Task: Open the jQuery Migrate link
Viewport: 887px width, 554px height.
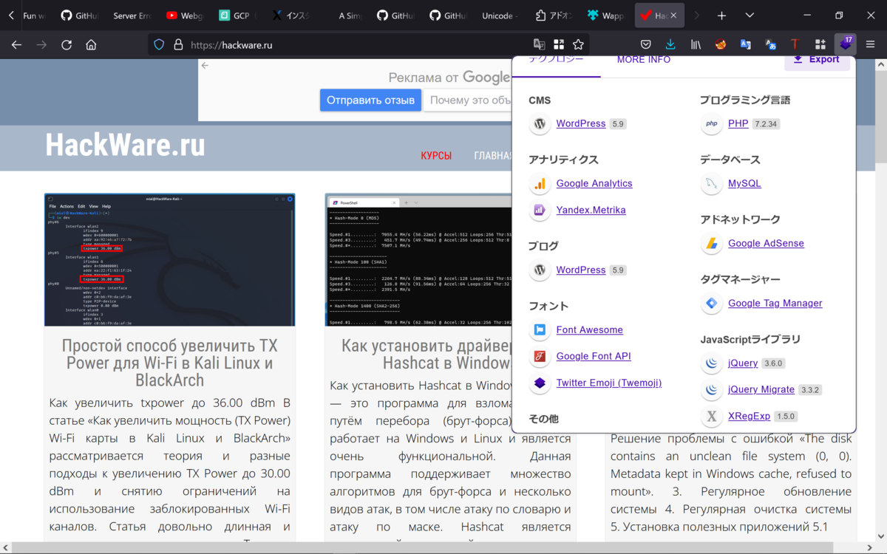Action: pos(761,390)
